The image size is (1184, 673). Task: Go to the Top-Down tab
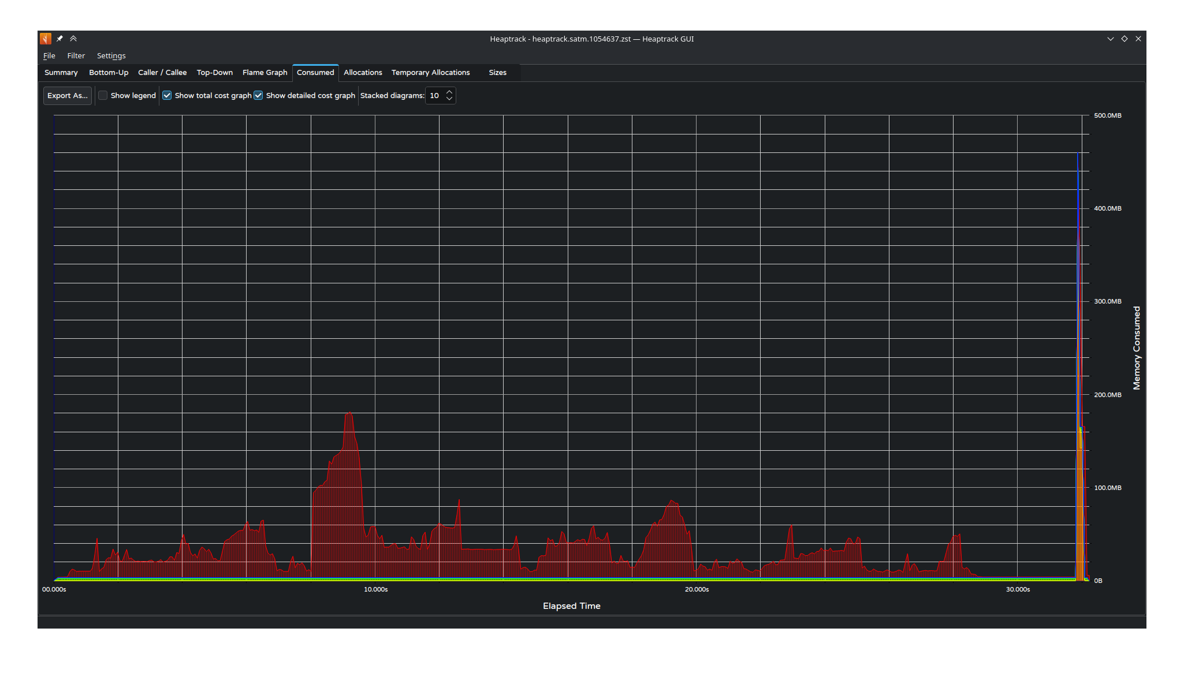215,72
